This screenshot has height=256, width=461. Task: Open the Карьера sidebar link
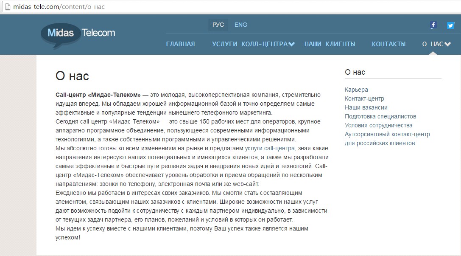[356, 90]
